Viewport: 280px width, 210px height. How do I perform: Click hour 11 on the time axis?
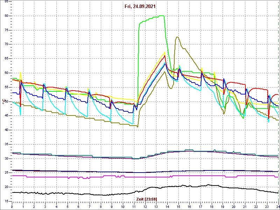[x=134, y=206]
